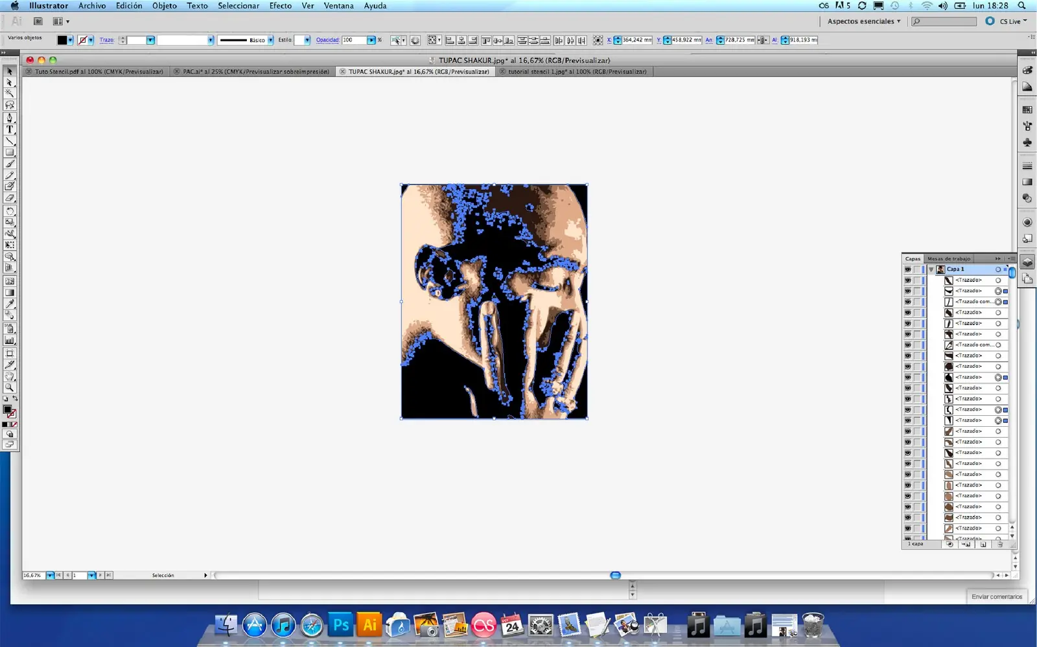Open Spotlight search in the menu bar

pos(1022,6)
